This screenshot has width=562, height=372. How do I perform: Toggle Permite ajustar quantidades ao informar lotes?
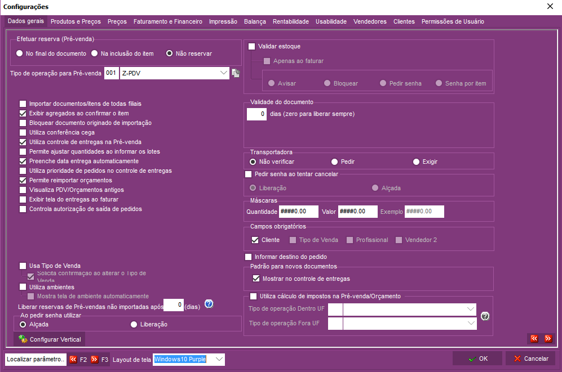[x=23, y=151]
